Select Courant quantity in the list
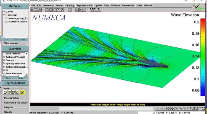 10,60
